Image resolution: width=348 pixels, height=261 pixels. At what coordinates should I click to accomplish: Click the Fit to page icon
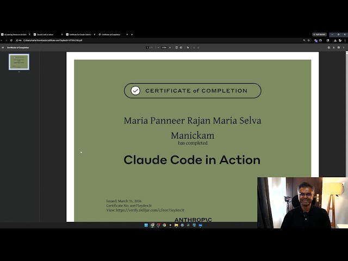pos(177,47)
